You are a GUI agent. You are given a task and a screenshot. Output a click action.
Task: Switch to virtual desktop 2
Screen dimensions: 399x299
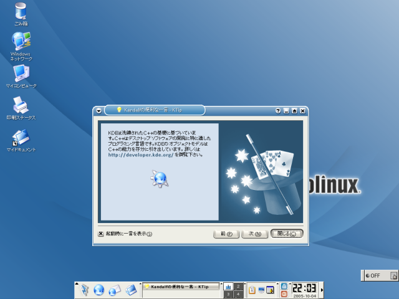pyautogui.click(x=238, y=287)
